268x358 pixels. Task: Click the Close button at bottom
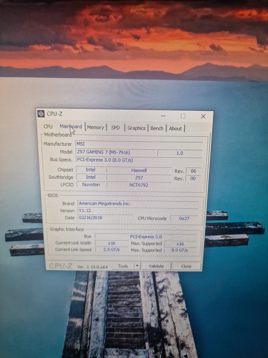point(186,266)
